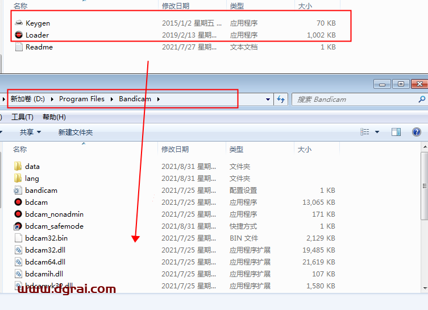Select the Readme file name
The image size is (428, 310).
[39, 47]
